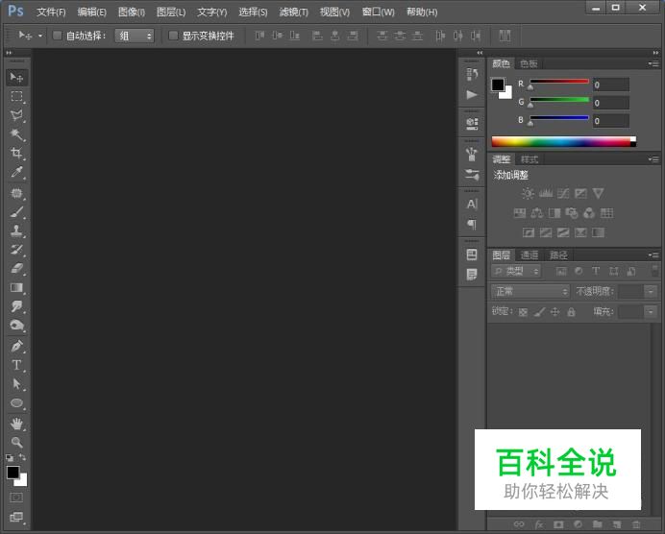Expand the 类型 layer filter dropdown

[517, 272]
